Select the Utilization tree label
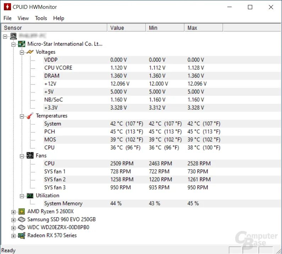Viewport: 282px width, 254px height. point(48,196)
